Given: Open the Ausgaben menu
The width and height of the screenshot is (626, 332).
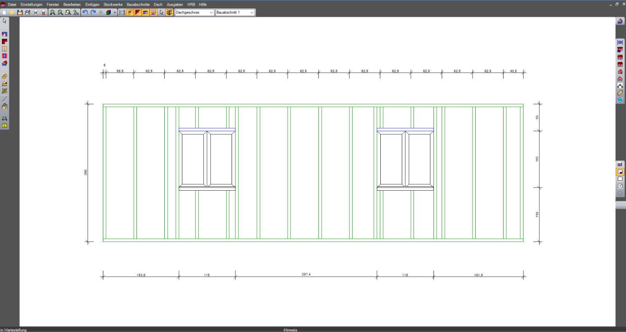Looking at the screenshot, I should 174,5.
